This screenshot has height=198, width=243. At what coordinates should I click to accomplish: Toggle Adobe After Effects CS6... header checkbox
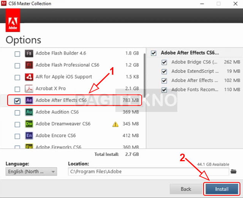pyautogui.click(x=153, y=53)
